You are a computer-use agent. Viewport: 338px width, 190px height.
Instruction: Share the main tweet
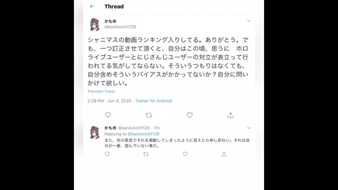point(230,115)
